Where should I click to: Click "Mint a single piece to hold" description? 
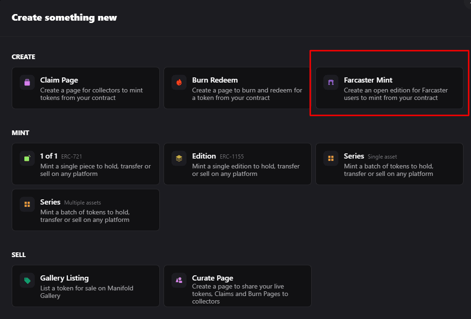coord(96,170)
